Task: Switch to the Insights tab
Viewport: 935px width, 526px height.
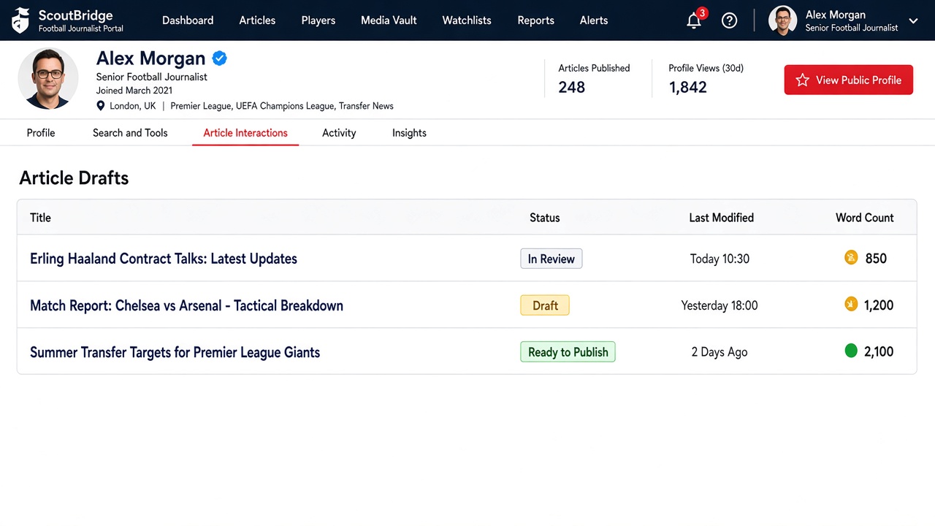Action: click(x=409, y=133)
